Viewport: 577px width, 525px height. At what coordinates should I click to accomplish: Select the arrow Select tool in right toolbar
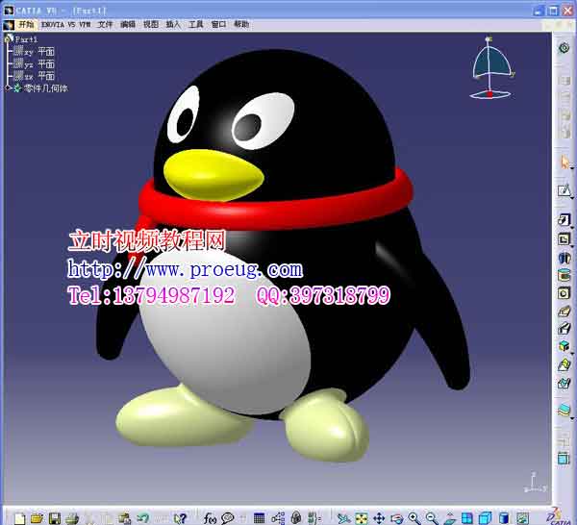[564, 162]
